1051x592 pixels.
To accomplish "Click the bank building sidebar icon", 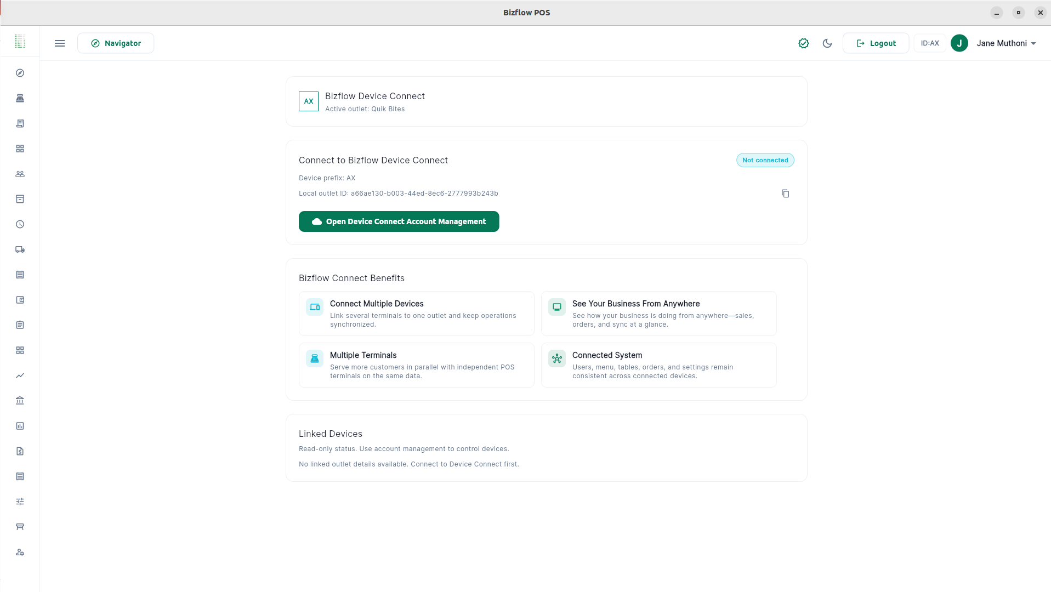I will point(20,401).
